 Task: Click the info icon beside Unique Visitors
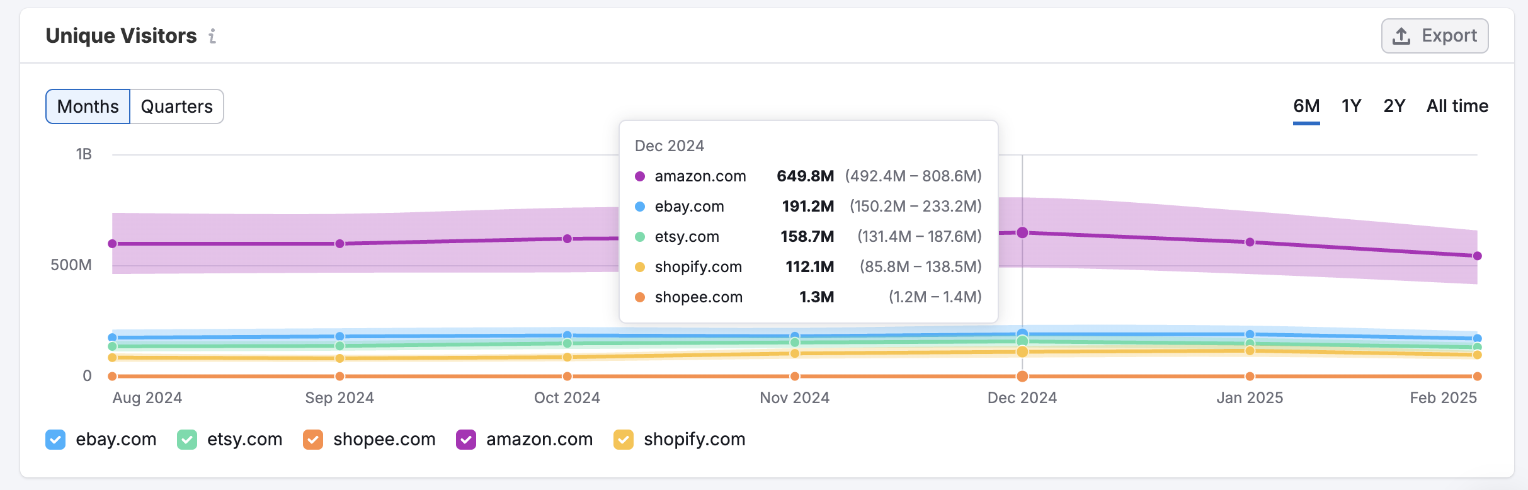coord(212,37)
